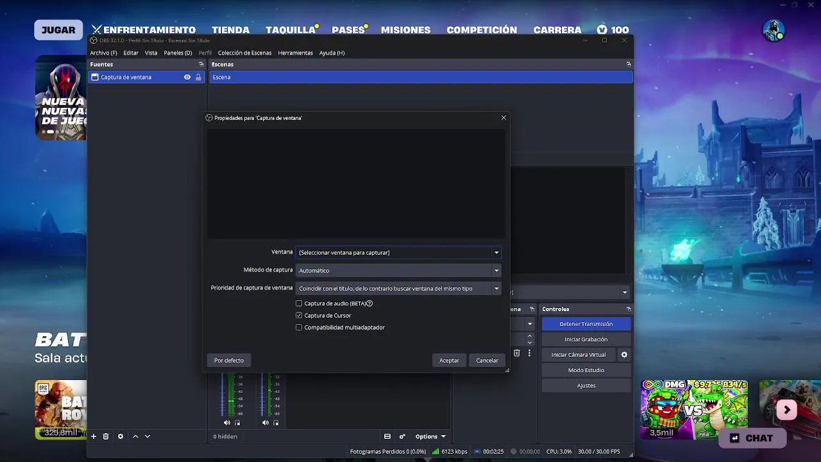This screenshot has height=462, width=821.
Task: Open the game profile avatar icon
Action: click(774, 30)
